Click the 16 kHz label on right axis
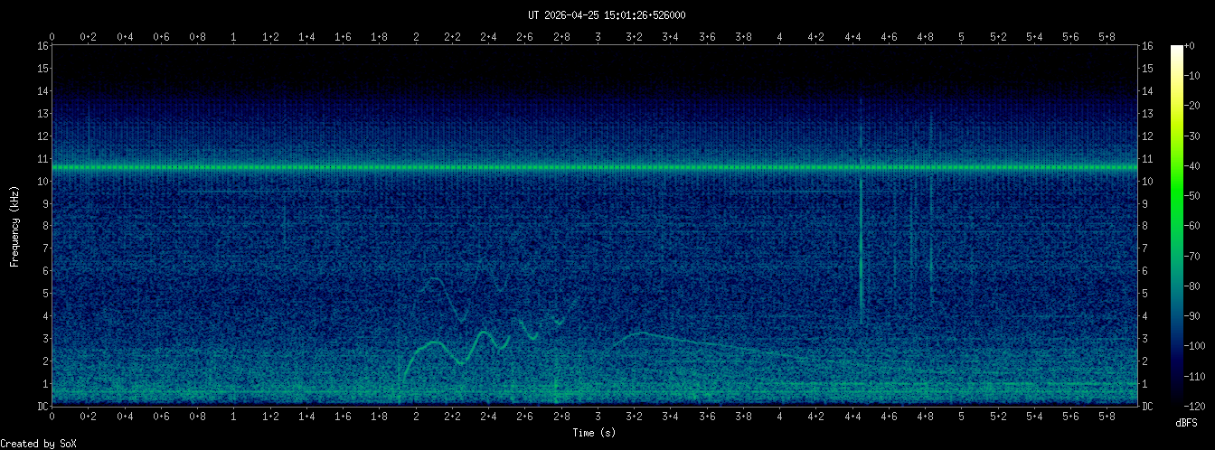The height and width of the screenshot is (450, 1215). click(x=1147, y=46)
